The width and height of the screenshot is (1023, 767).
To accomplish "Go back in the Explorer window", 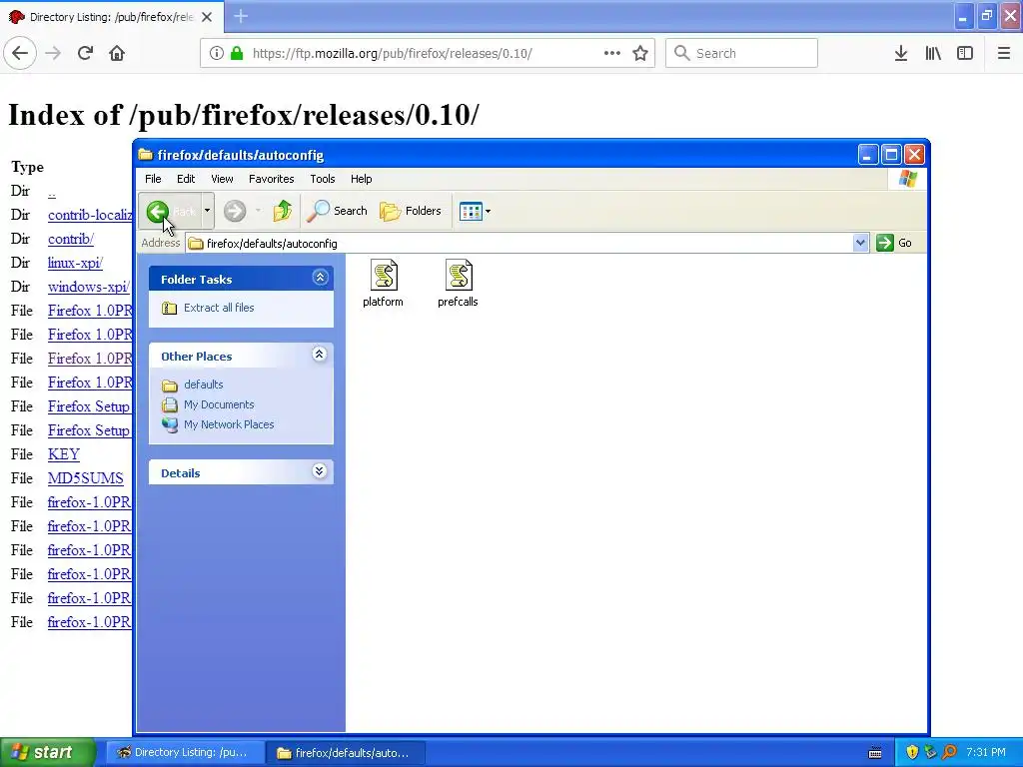I will pos(170,211).
